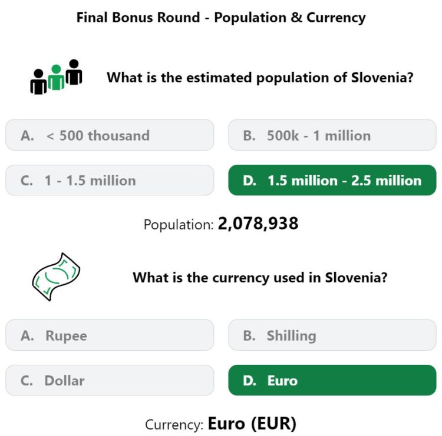The height and width of the screenshot is (436, 442).
Task: Click the Slovenia currency question text
Action: click(x=260, y=277)
